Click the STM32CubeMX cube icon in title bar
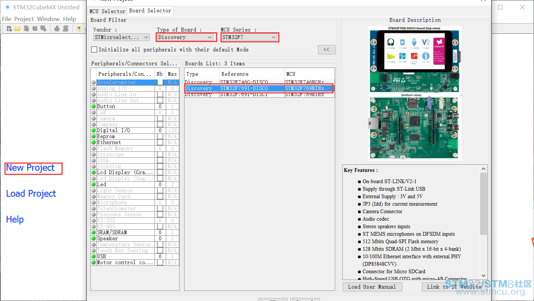The height and width of the screenshot is (301, 534). tap(7, 7)
